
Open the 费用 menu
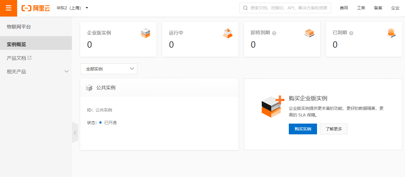(x=344, y=8)
